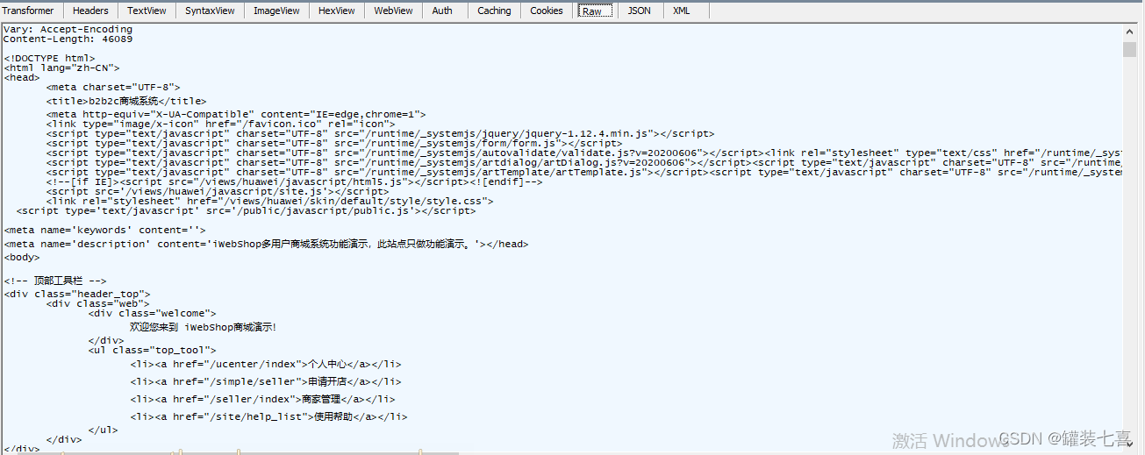Click the 'Content-Length: 46089' line
The image size is (1145, 455).
click(68, 39)
